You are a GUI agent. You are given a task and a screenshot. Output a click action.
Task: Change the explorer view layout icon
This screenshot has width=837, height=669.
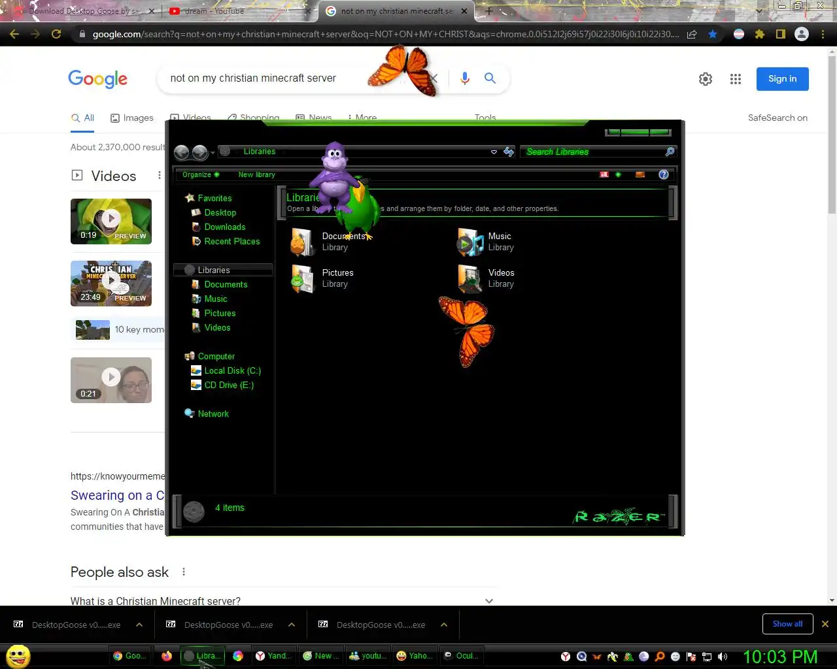tap(604, 174)
